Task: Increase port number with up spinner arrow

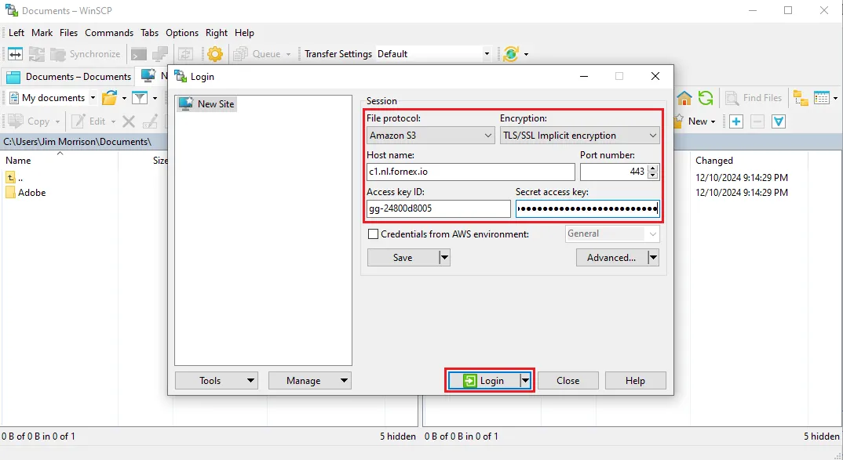Action: [x=654, y=168]
